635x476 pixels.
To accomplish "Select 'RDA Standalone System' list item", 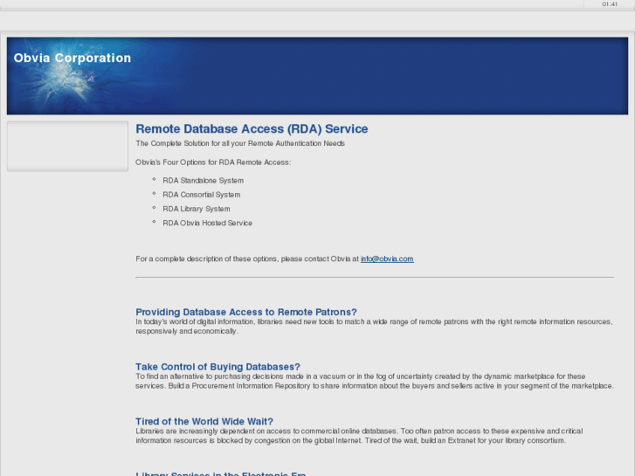I will point(203,181).
